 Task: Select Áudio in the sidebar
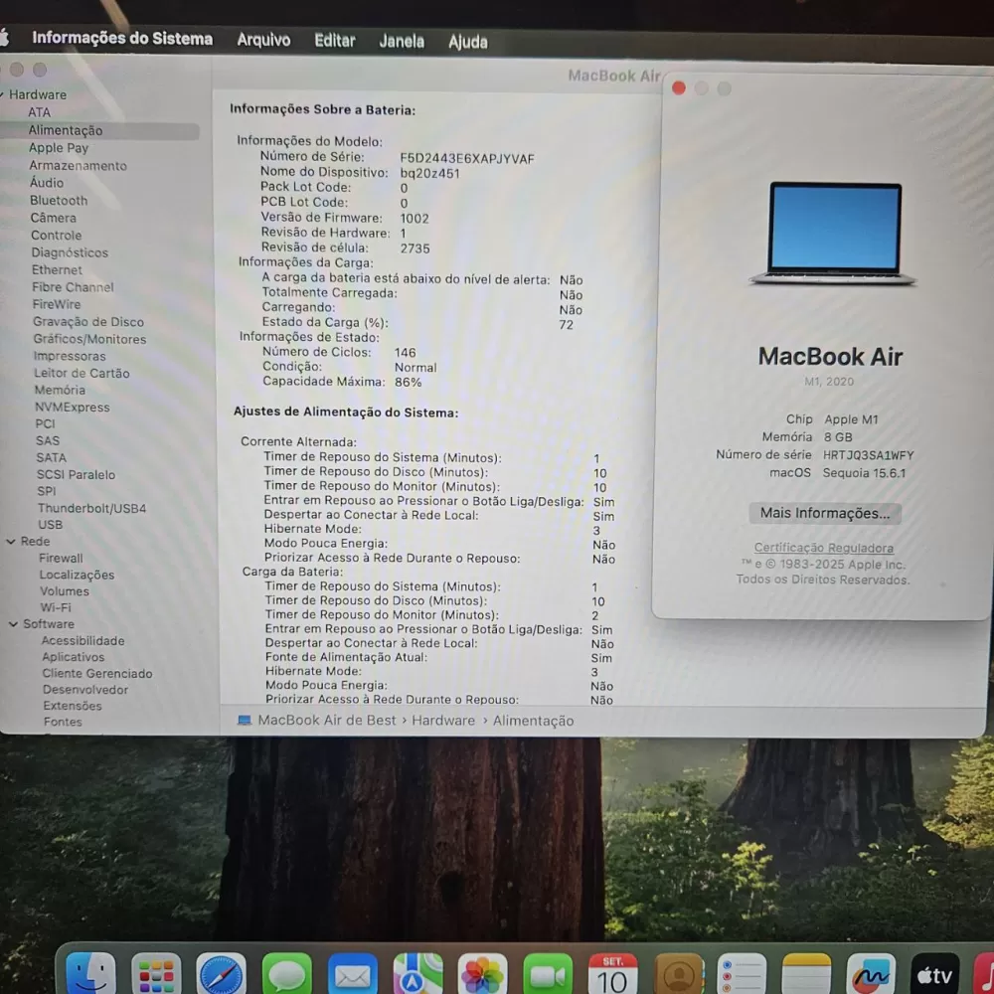pos(47,183)
